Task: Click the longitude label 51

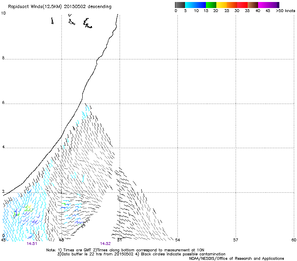Action: click(119, 240)
